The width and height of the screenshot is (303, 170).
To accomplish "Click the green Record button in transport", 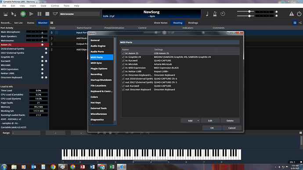I will tap(23, 14).
